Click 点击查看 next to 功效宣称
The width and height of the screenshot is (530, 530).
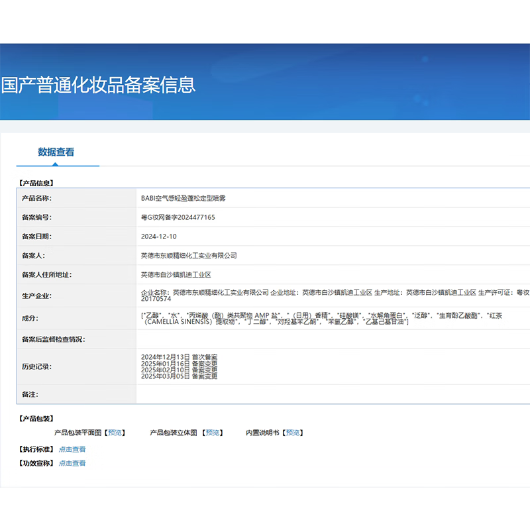(72, 463)
